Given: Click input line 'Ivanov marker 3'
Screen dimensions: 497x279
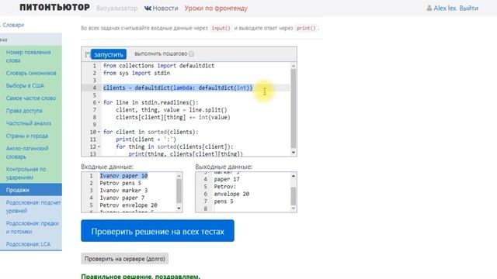Looking at the screenshot, I should pyautogui.click(x=123, y=191).
